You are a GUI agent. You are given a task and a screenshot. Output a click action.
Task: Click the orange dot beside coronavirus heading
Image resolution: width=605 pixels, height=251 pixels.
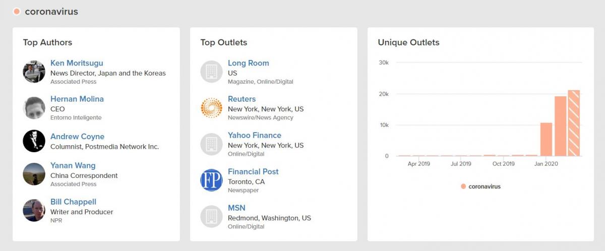click(x=17, y=12)
